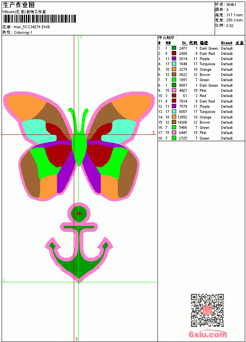Select stop row 15 Brown 14308 entry
This screenshot has width=246, height=342.
coord(196,122)
